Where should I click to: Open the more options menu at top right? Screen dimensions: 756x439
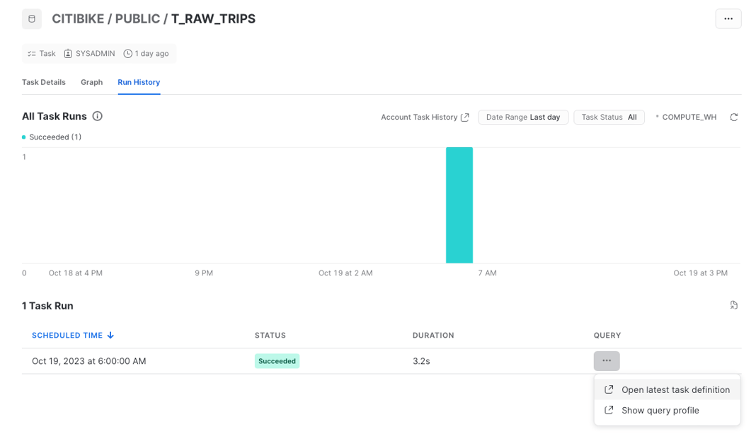coord(728,19)
